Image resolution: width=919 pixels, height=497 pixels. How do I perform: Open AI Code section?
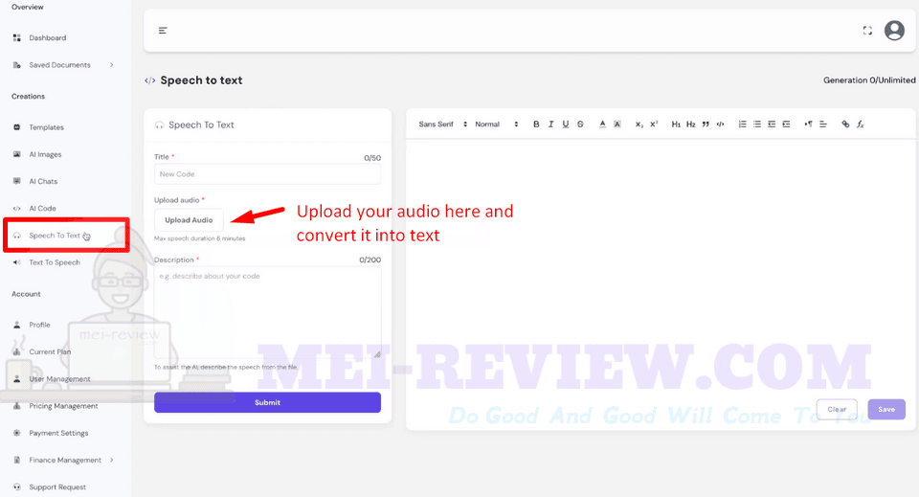[43, 209]
